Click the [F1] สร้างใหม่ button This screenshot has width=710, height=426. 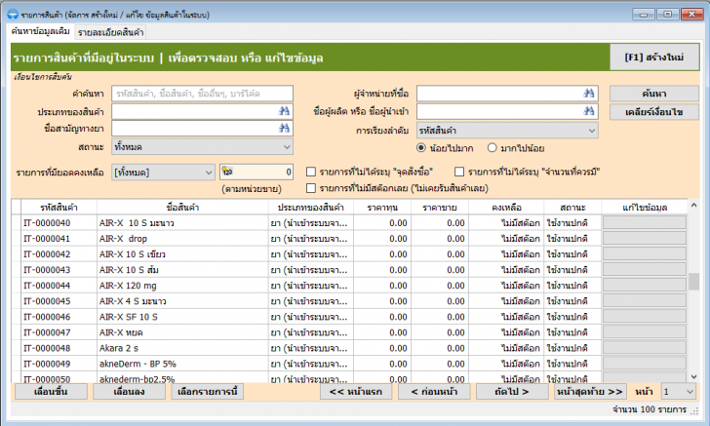pos(653,58)
